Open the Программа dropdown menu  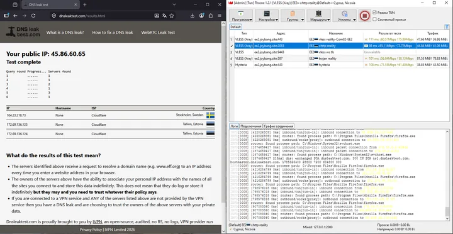pos(241,16)
